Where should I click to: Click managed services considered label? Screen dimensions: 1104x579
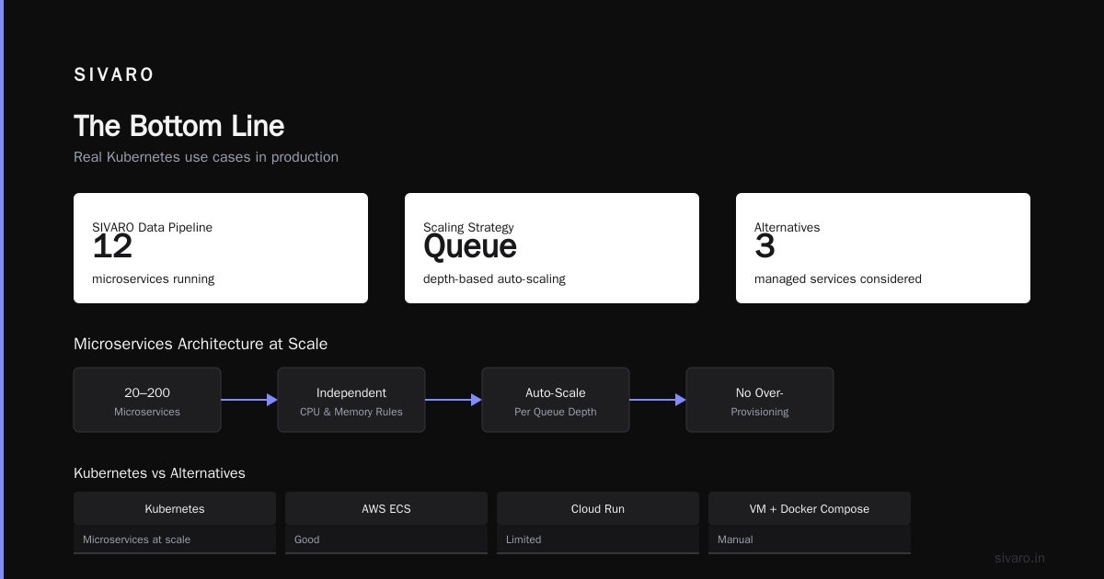click(838, 278)
